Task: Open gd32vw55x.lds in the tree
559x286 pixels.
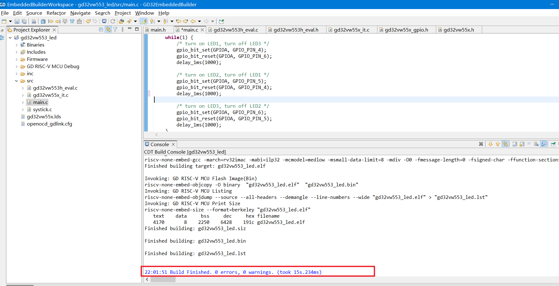Action: [x=44, y=117]
